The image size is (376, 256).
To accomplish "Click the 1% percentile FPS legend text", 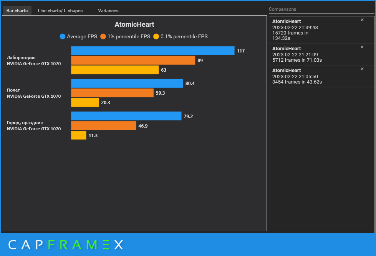I will 129,37.
